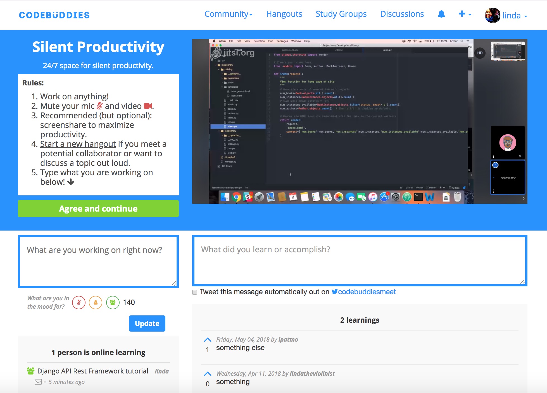
Task: Click the envelope icon under Django tutorial
Action: [x=38, y=382]
